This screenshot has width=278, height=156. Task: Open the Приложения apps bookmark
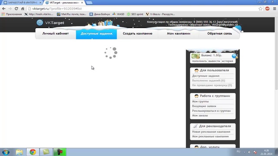(x=12, y=14)
